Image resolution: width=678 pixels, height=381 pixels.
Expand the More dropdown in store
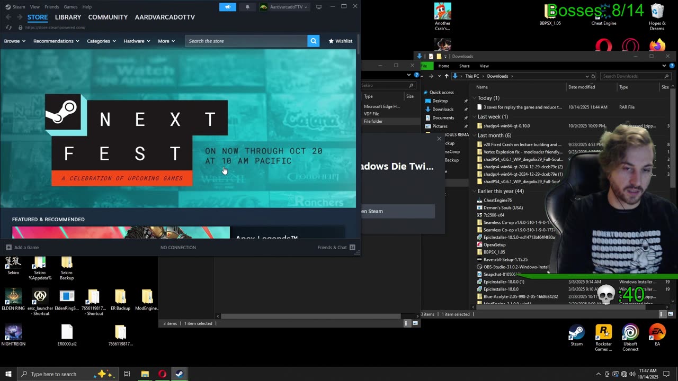166,41
